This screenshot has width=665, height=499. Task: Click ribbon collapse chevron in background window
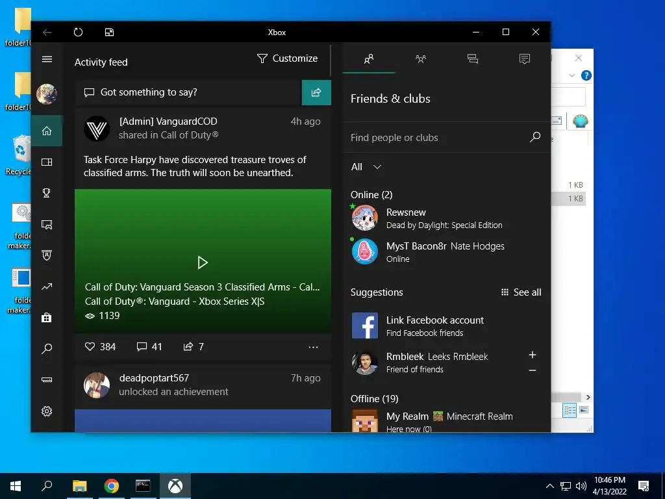click(571, 75)
